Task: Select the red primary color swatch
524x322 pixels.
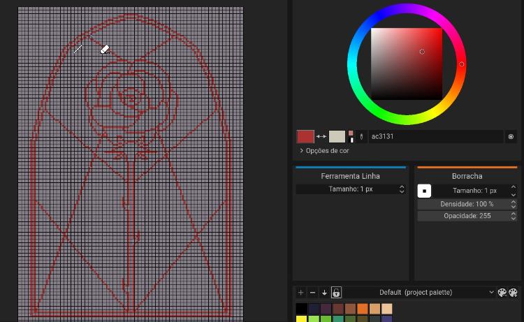Action: coord(305,137)
